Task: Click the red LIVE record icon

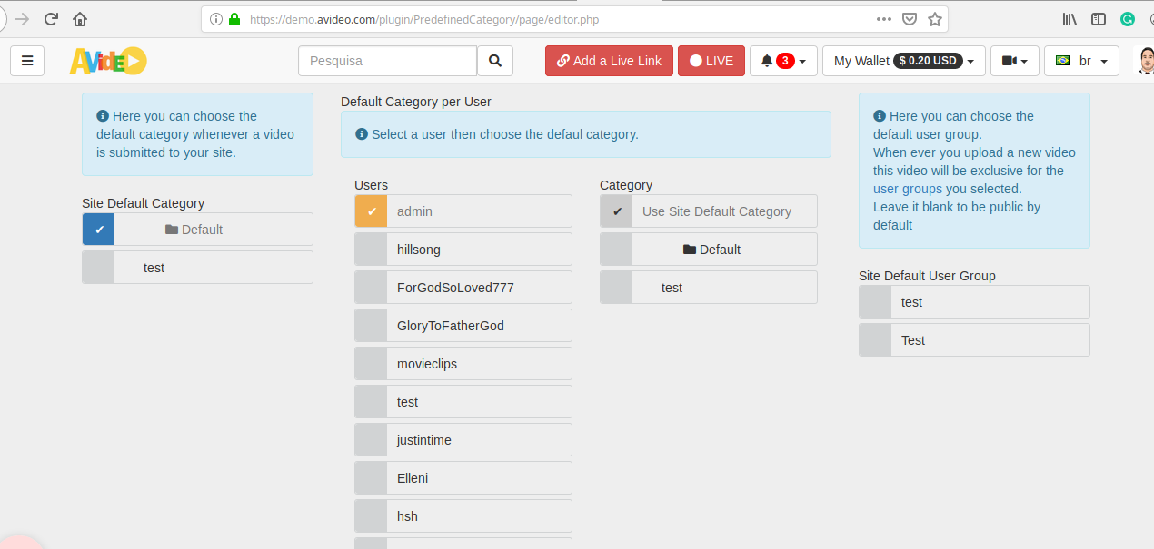Action: [694, 61]
